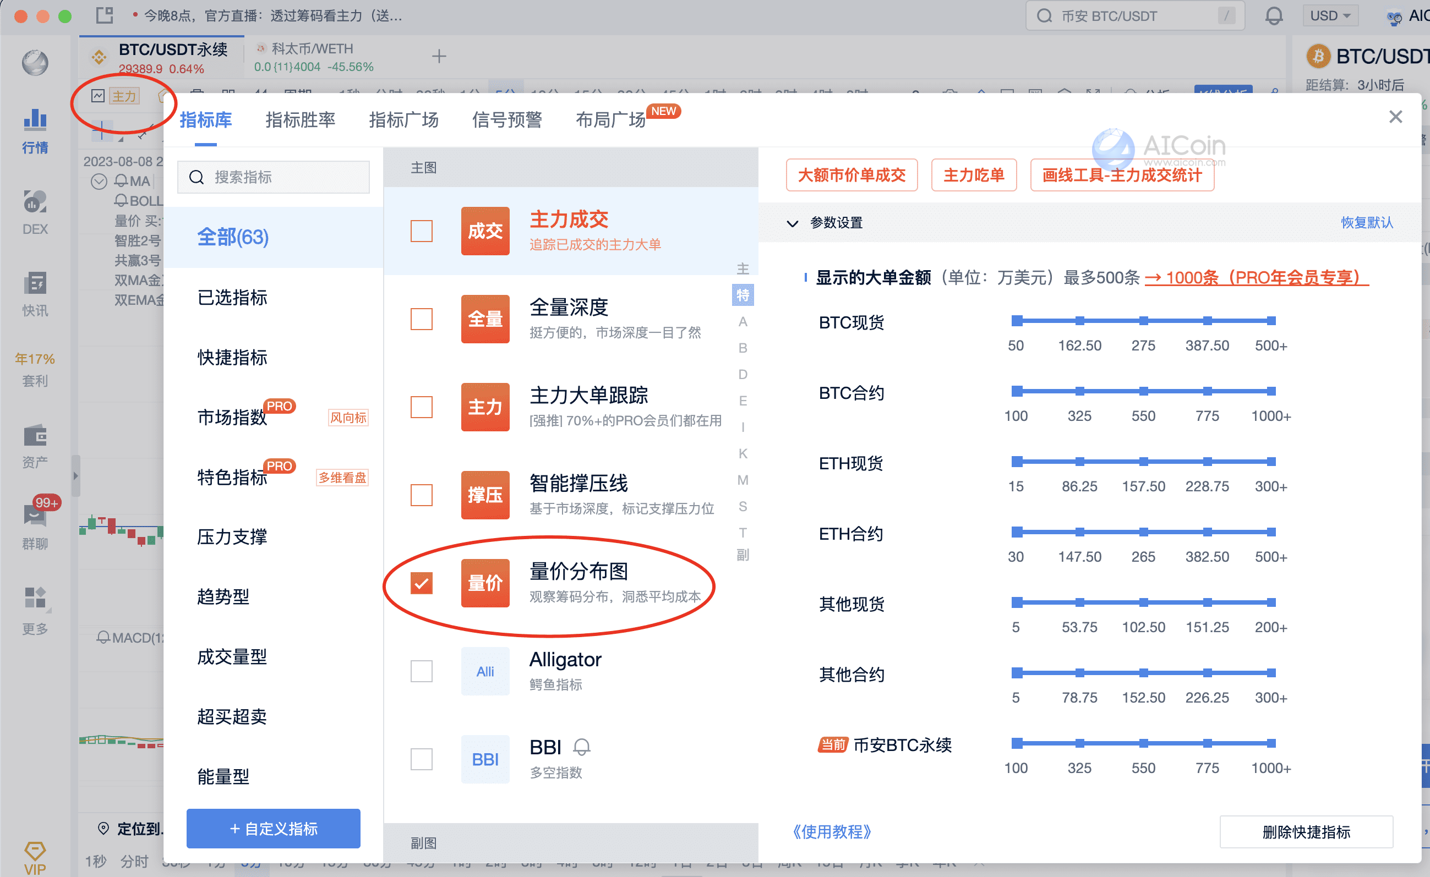Click the 画线工具-主力成交统计 button

1122,175
